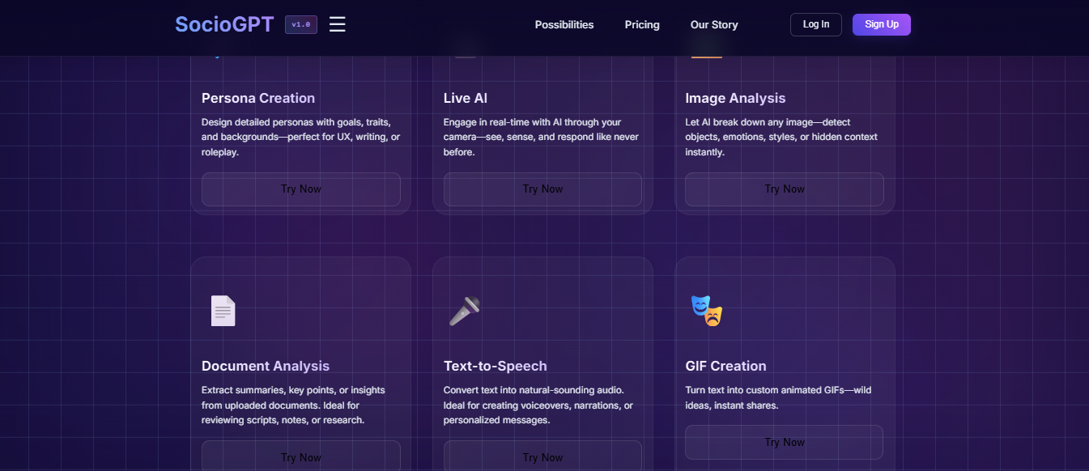This screenshot has height=471, width=1089.
Task: Click description starting 'Let AI break down'
Action: click(781, 137)
